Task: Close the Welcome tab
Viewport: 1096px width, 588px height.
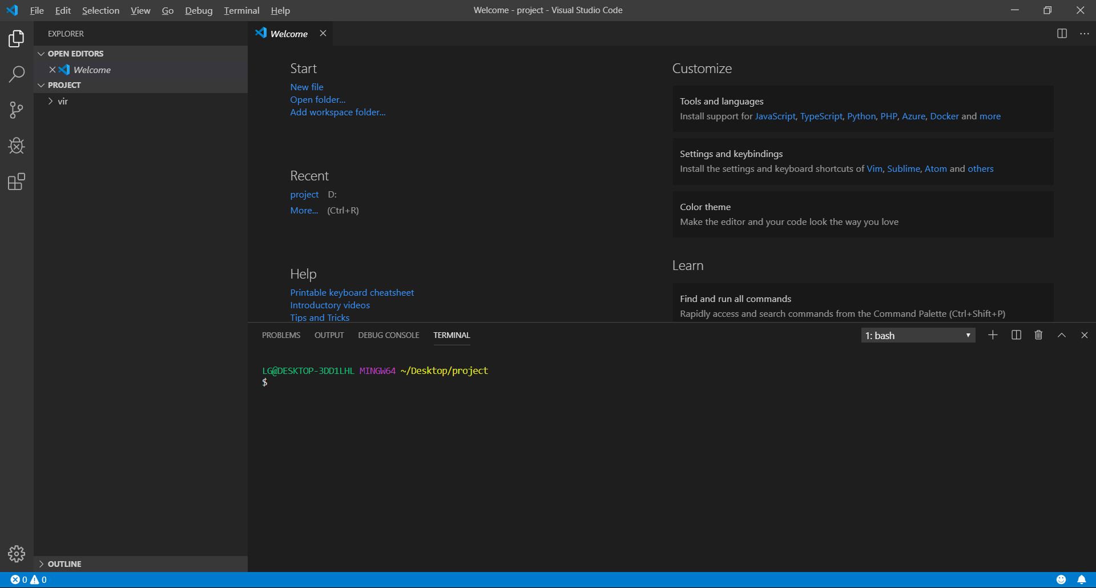Action: 323,33
